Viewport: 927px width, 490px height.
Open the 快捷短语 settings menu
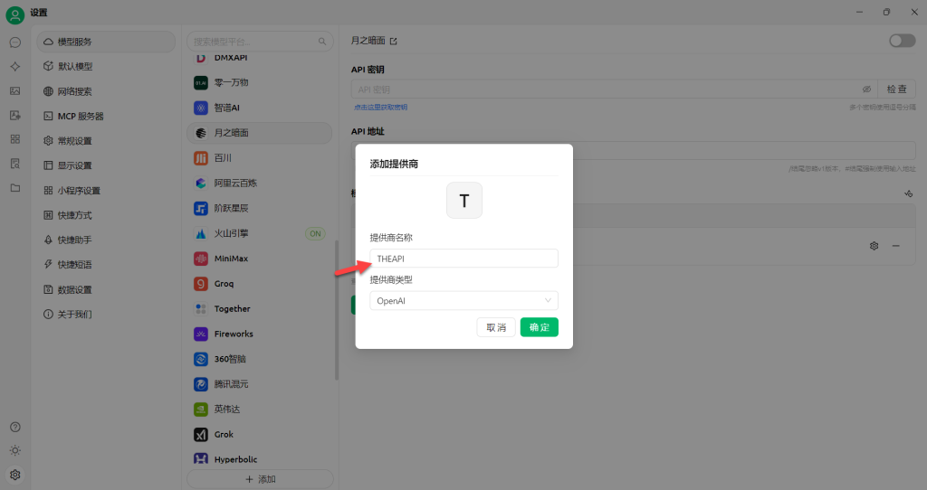pyautogui.click(x=106, y=265)
